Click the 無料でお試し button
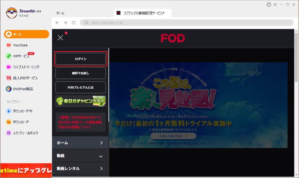Screen dimensions: 299x178 coord(81,73)
